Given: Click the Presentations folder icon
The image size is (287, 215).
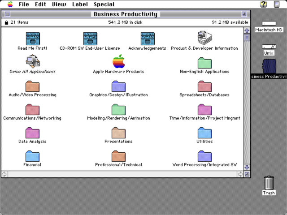Looking at the screenshot, I should click(x=118, y=133).
